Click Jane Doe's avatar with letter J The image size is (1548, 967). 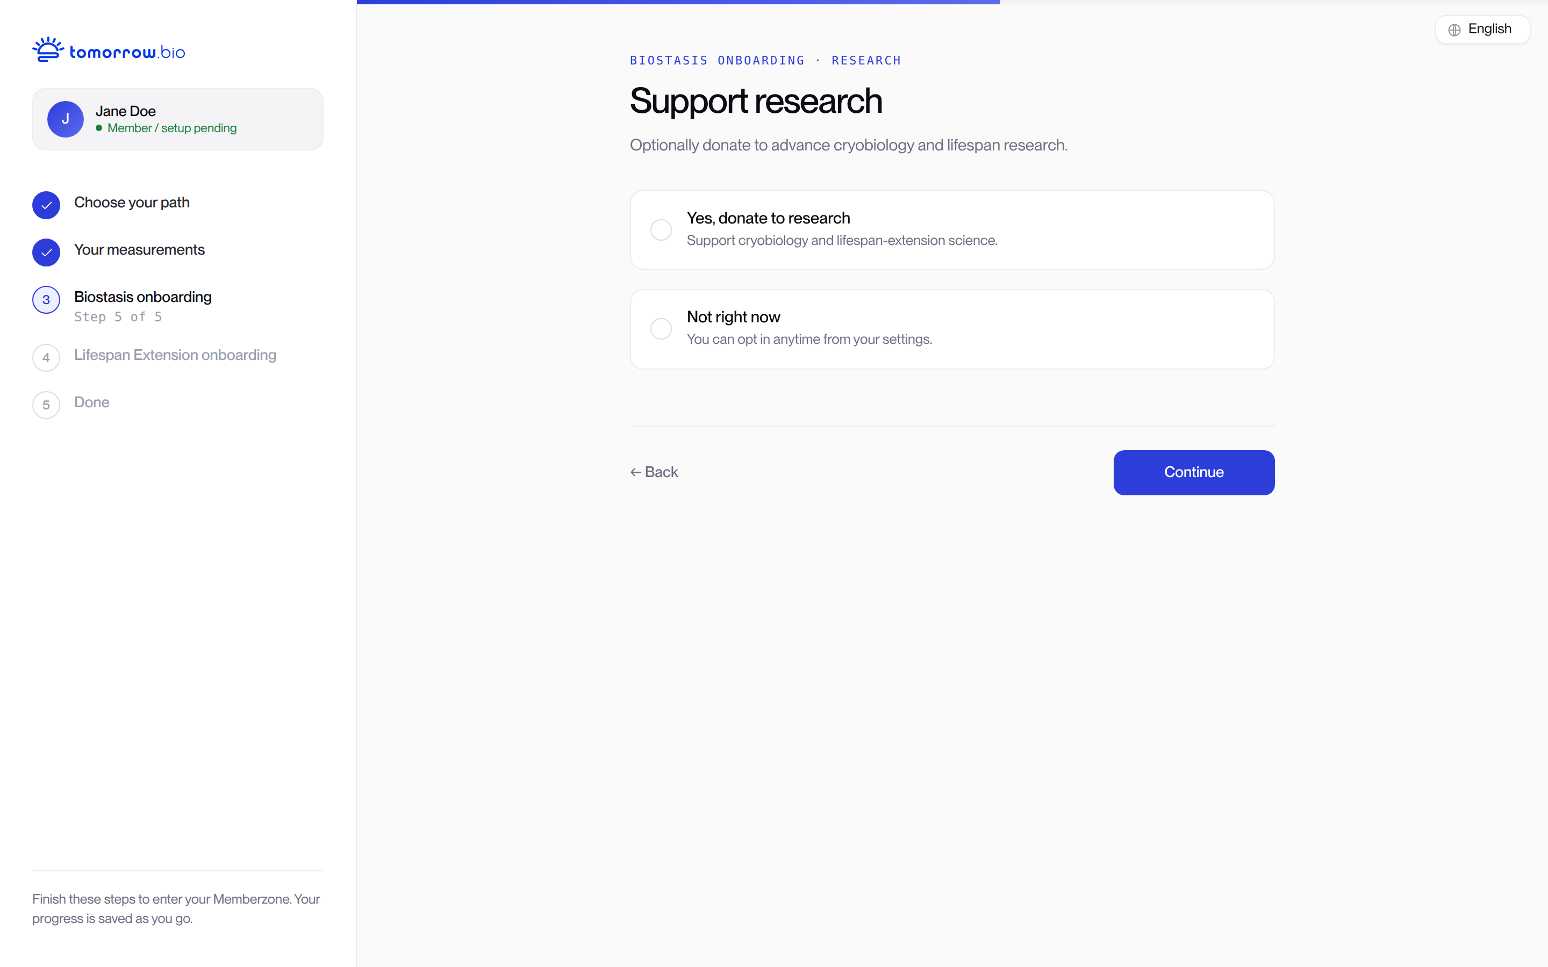click(x=65, y=119)
